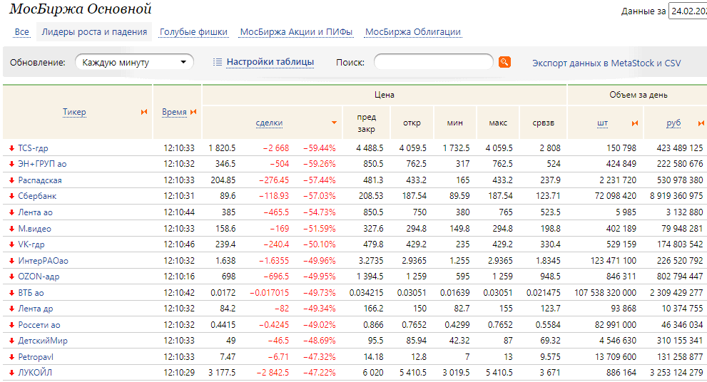Open VK-гдр ticker link

click(31, 244)
